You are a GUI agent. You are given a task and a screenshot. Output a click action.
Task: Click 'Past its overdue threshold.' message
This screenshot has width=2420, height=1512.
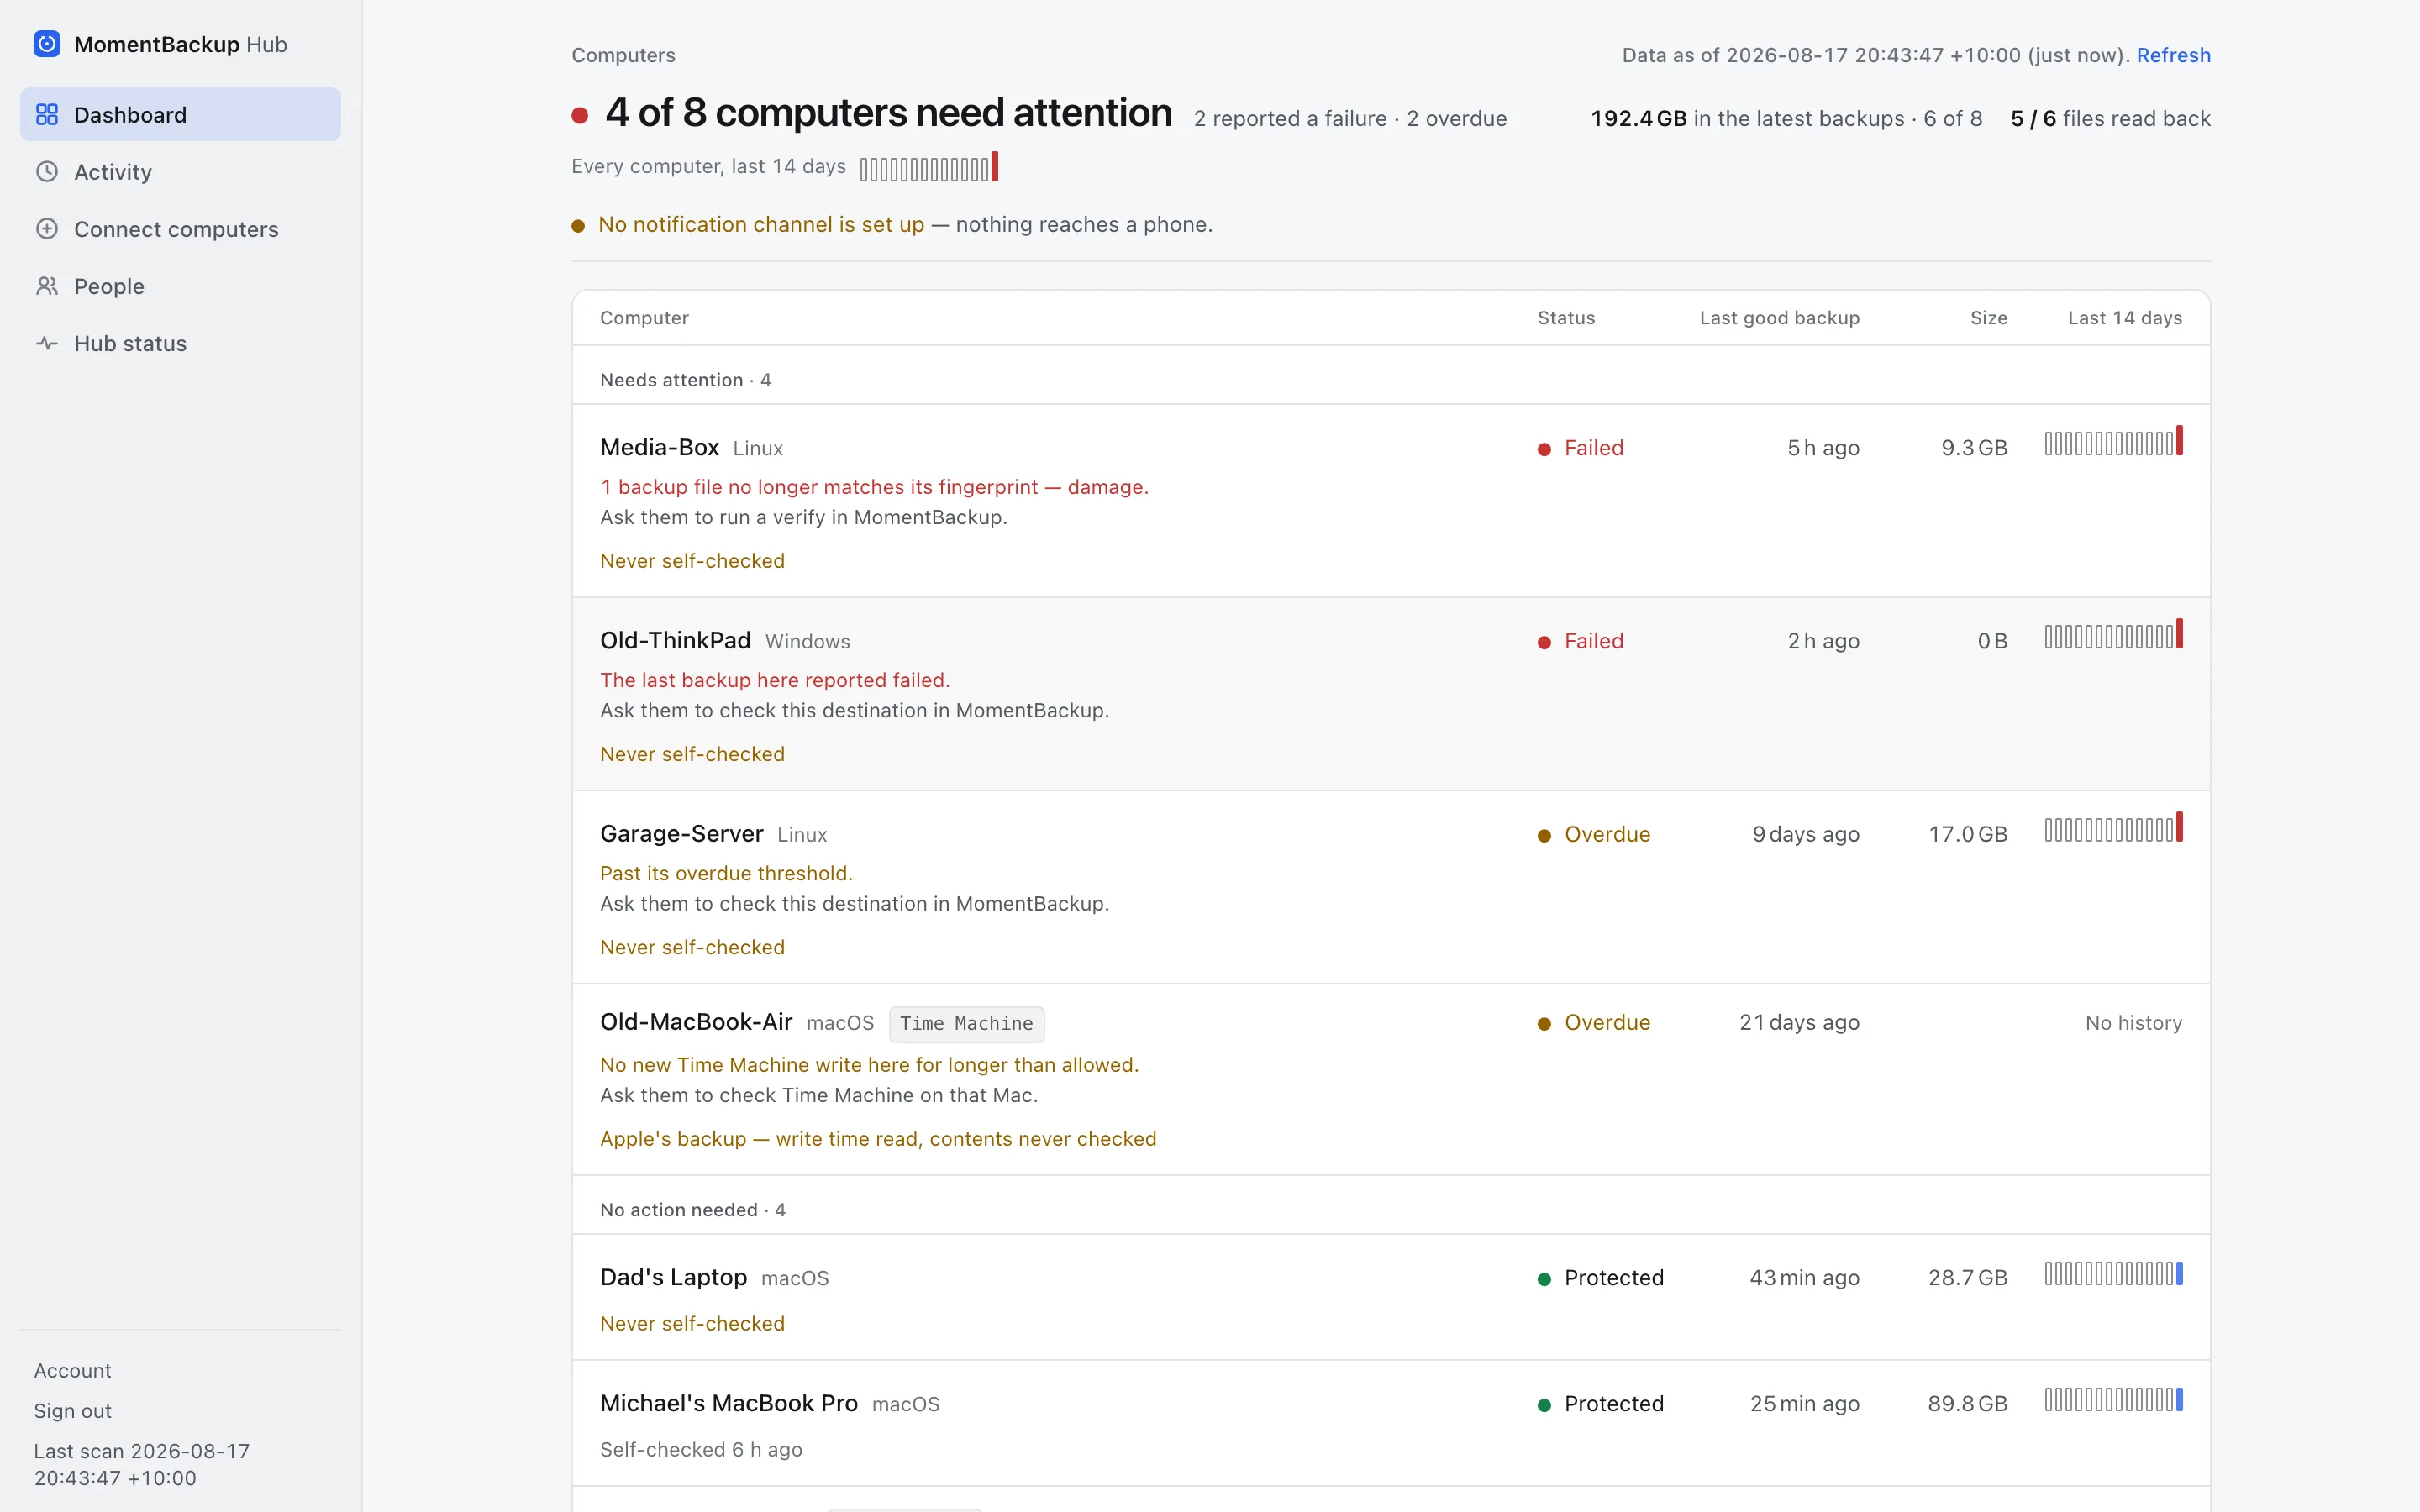click(x=726, y=873)
